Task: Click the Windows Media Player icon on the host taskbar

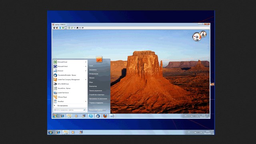Action: click(73, 132)
